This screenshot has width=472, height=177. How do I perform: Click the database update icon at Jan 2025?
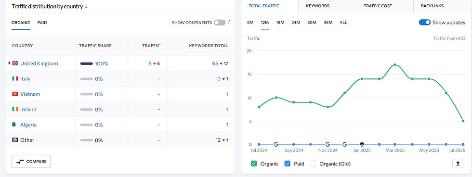pos(362,144)
